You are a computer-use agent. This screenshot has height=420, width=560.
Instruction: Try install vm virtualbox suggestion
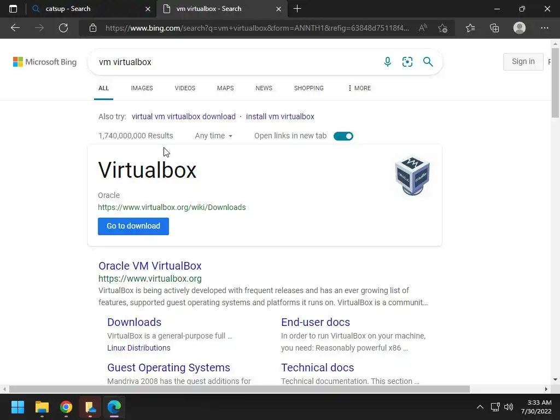[280, 116]
